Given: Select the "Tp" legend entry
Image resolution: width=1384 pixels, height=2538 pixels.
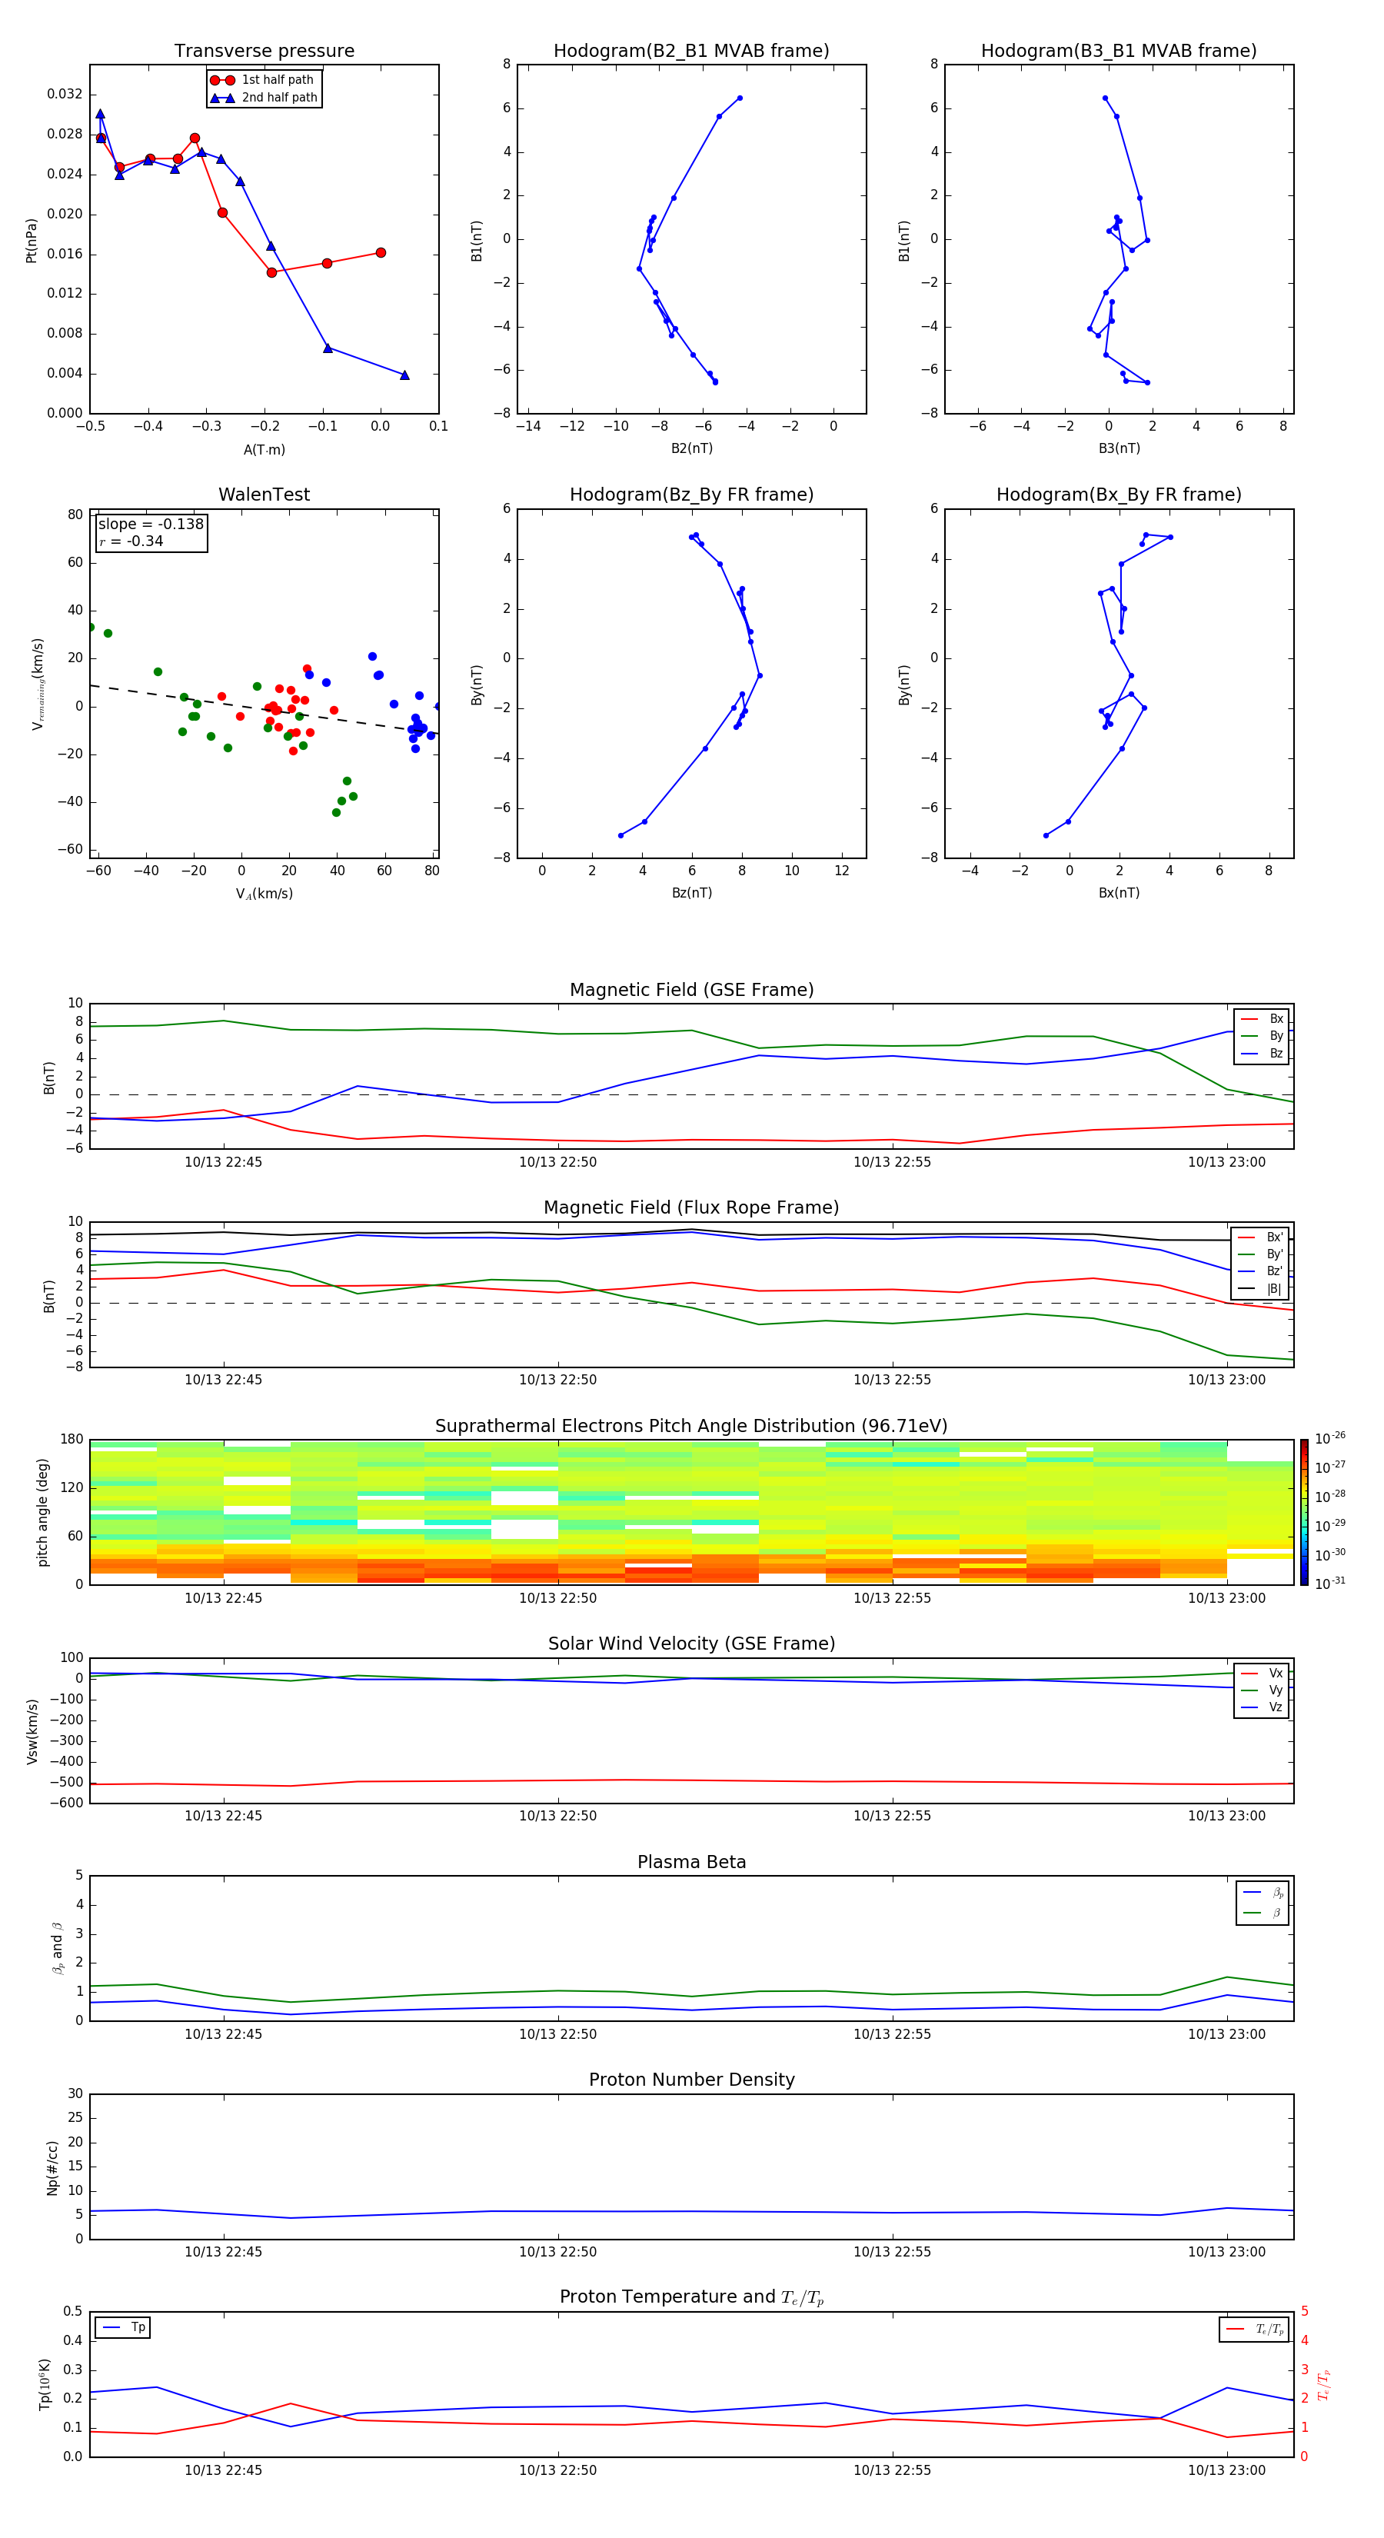Looking at the screenshot, I should [x=123, y=2327].
